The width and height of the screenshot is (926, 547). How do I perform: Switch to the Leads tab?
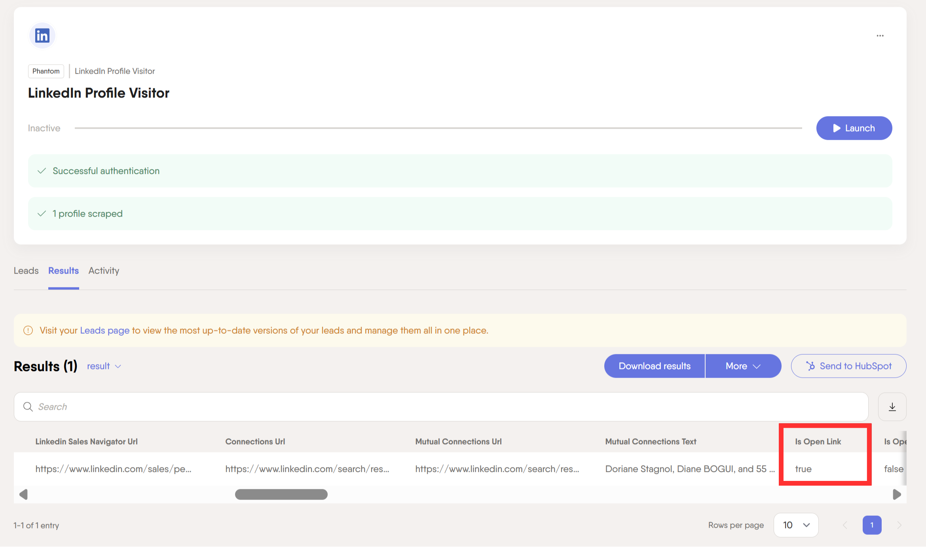(x=26, y=271)
